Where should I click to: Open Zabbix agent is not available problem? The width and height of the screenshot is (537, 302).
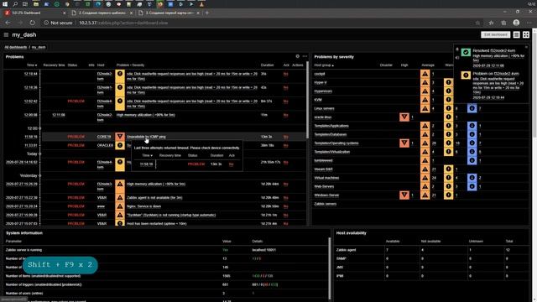point(154,198)
